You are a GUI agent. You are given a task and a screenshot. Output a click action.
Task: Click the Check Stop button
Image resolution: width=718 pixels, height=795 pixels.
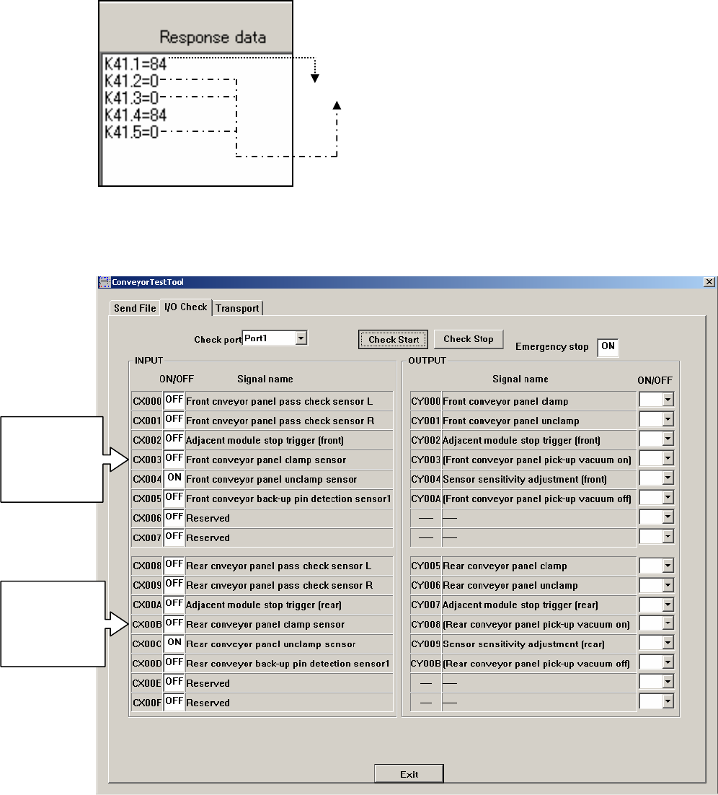(x=469, y=339)
